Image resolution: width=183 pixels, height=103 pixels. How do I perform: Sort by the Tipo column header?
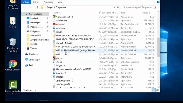123,13
